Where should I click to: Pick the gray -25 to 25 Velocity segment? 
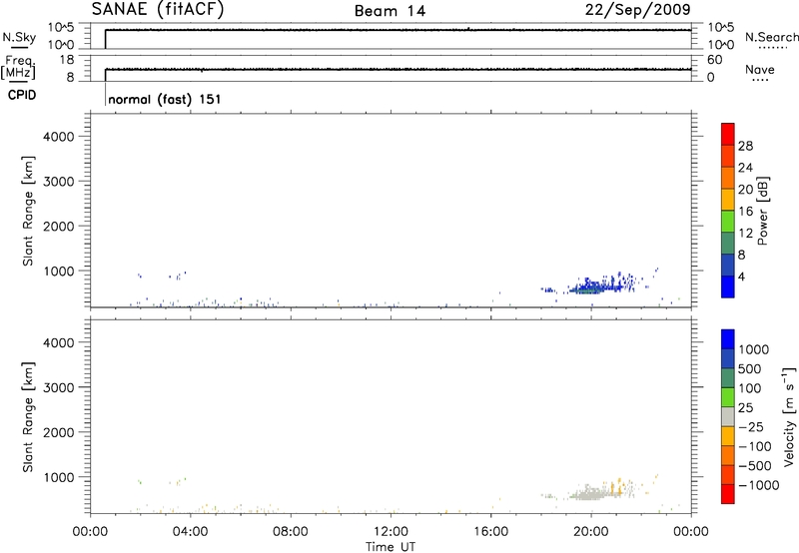click(728, 416)
